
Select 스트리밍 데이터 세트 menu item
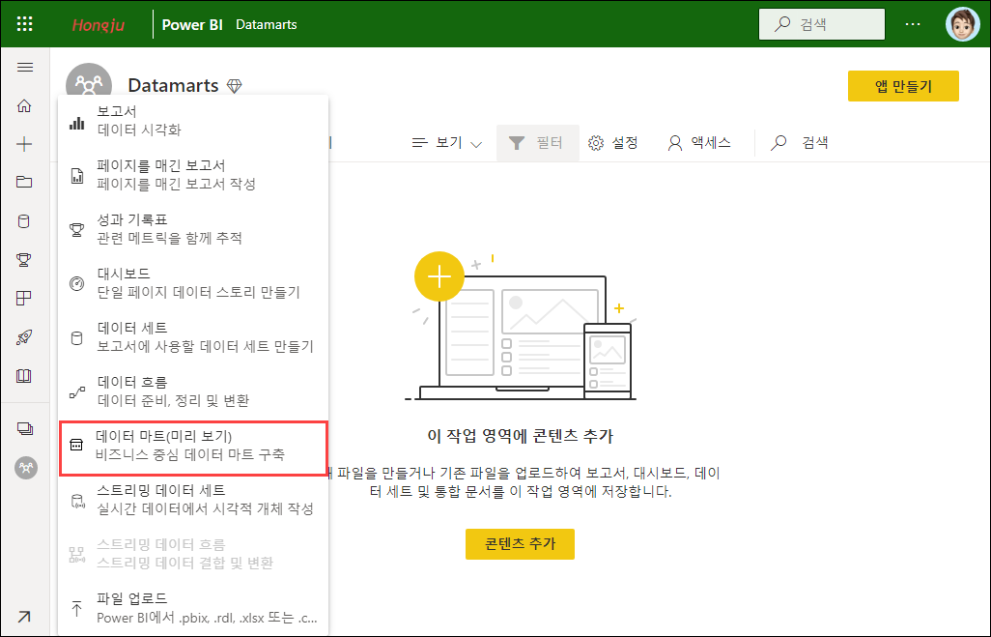point(193,500)
